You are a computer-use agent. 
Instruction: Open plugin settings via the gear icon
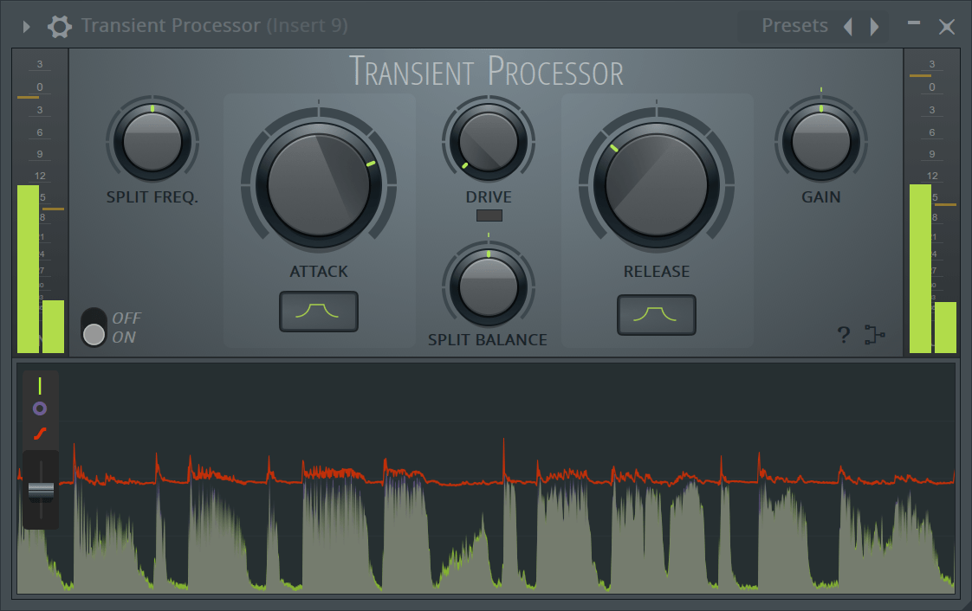[59, 26]
